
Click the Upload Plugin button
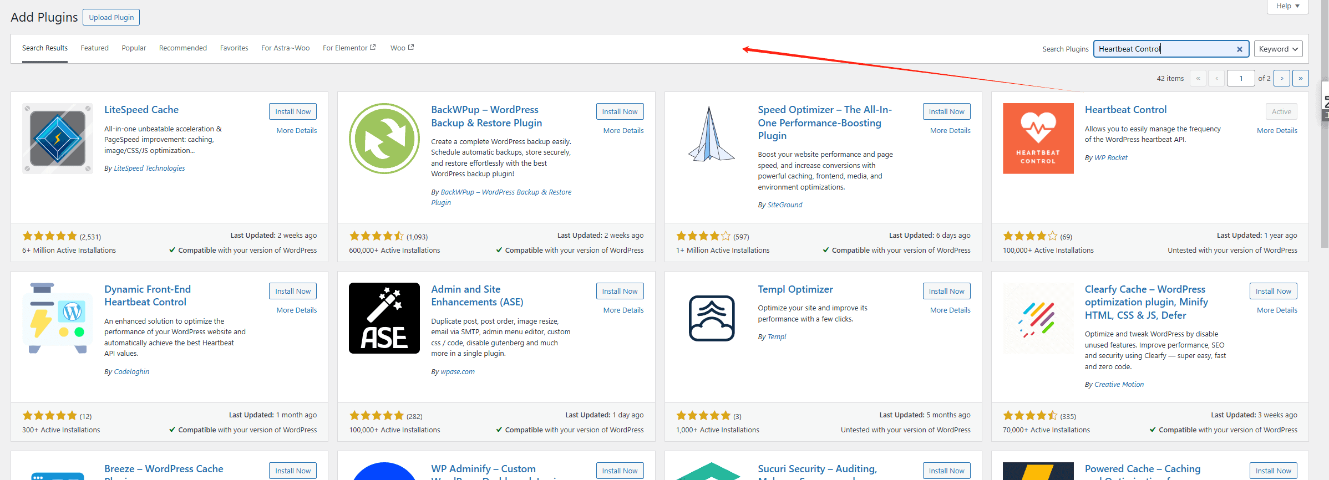(111, 17)
